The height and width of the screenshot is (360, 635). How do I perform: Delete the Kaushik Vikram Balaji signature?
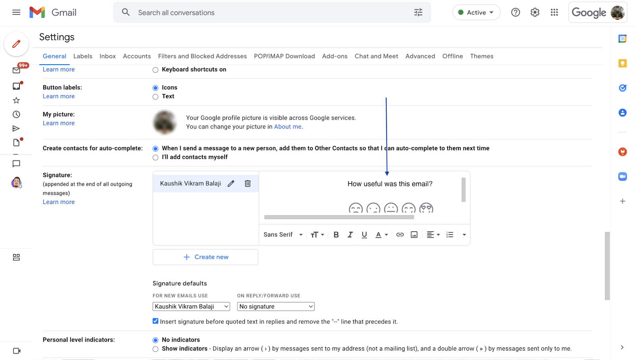coord(248,183)
